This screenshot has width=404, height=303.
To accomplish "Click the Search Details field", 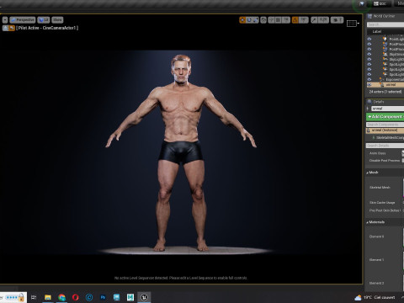I will [x=385, y=146].
